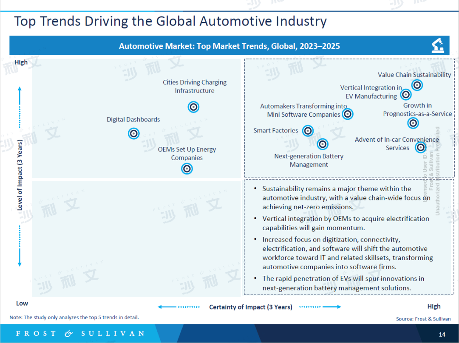Screen dimensions: 459x343
Task: Click the Growth in Prognostics-as-a-Service marker
Action: 413,123
